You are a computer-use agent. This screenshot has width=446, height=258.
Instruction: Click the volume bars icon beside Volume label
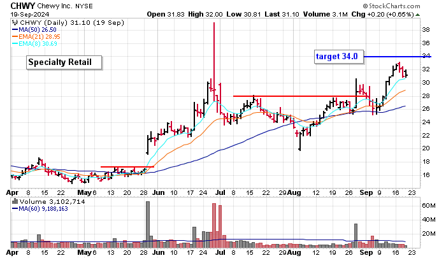pyautogui.click(x=15, y=202)
